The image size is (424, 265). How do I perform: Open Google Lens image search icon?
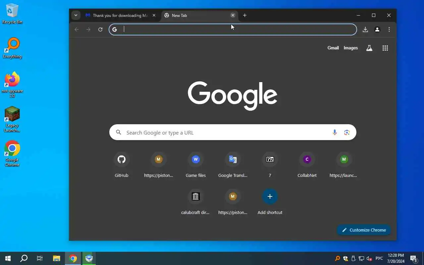[x=347, y=132]
